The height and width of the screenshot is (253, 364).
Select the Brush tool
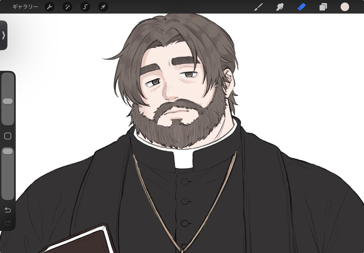pos(258,7)
